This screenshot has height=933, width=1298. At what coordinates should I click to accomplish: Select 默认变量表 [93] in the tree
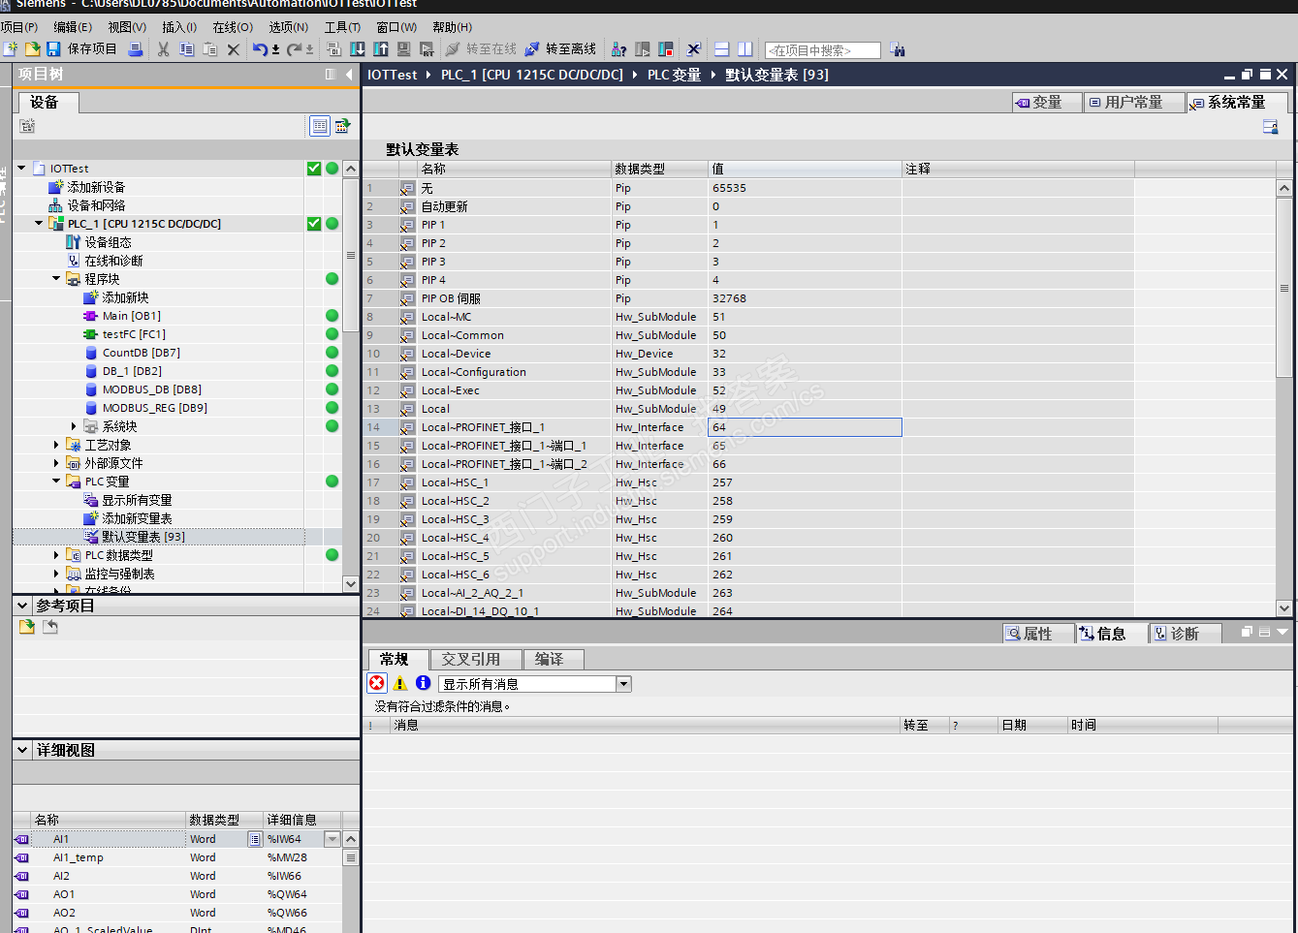pyautogui.click(x=143, y=537)
